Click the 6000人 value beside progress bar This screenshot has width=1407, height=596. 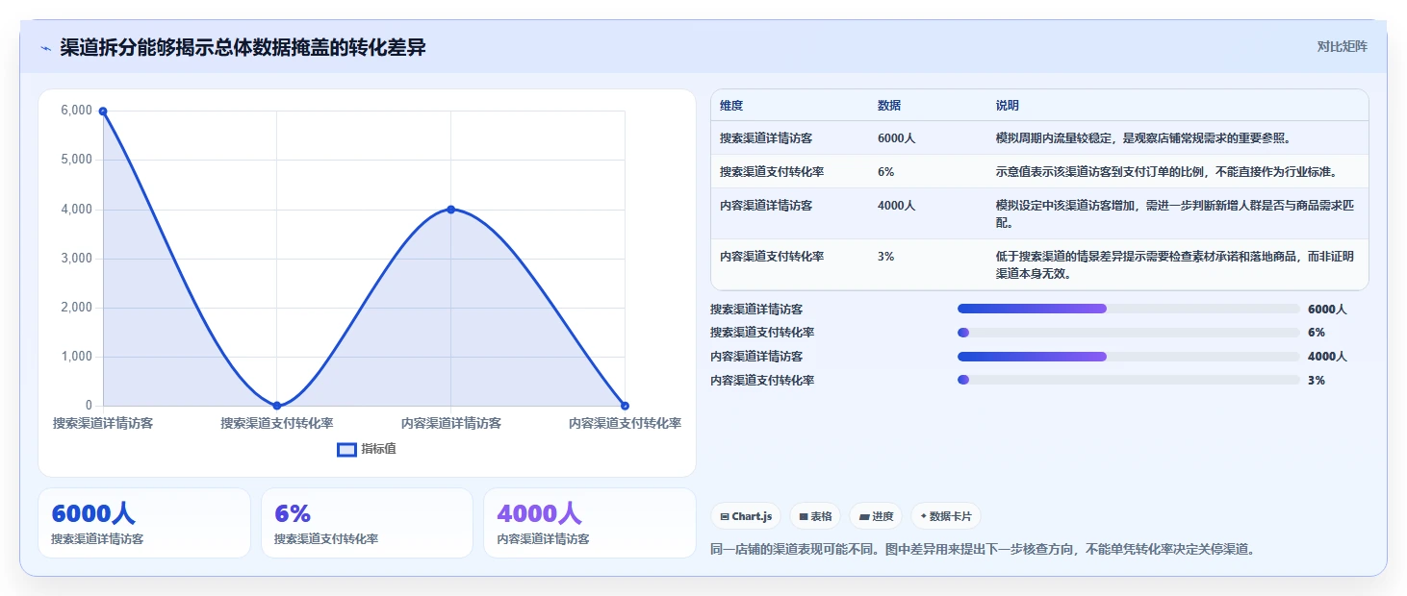(1327, 309)
